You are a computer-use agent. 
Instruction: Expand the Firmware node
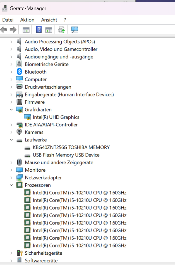coord(11,102)
